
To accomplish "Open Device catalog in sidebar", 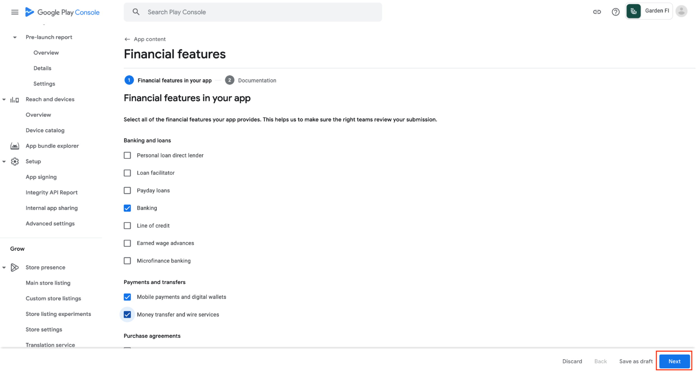I will tap(45, 130).
